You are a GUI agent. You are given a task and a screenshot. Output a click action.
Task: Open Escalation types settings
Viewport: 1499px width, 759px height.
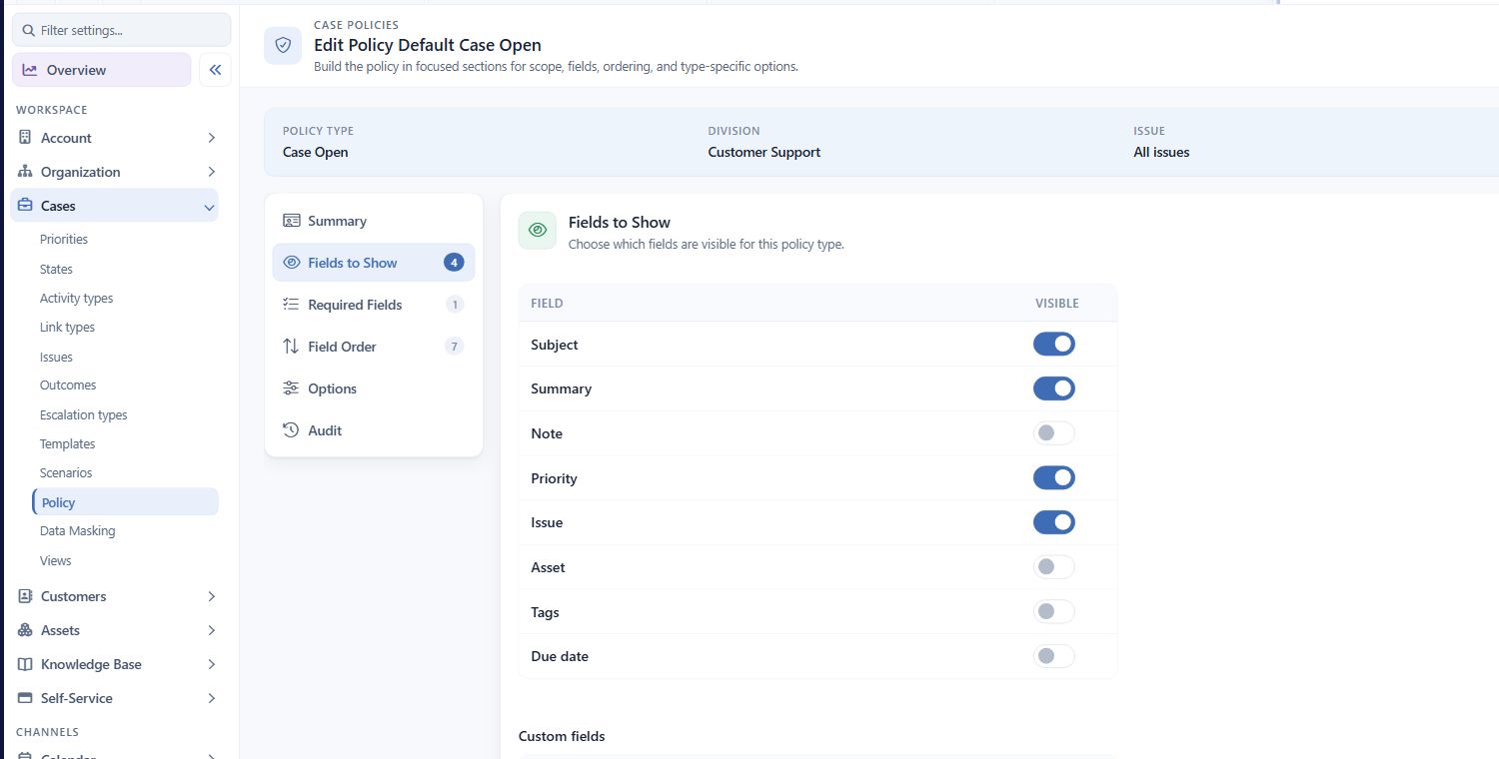pyautogui.click(x=84, y=414)
